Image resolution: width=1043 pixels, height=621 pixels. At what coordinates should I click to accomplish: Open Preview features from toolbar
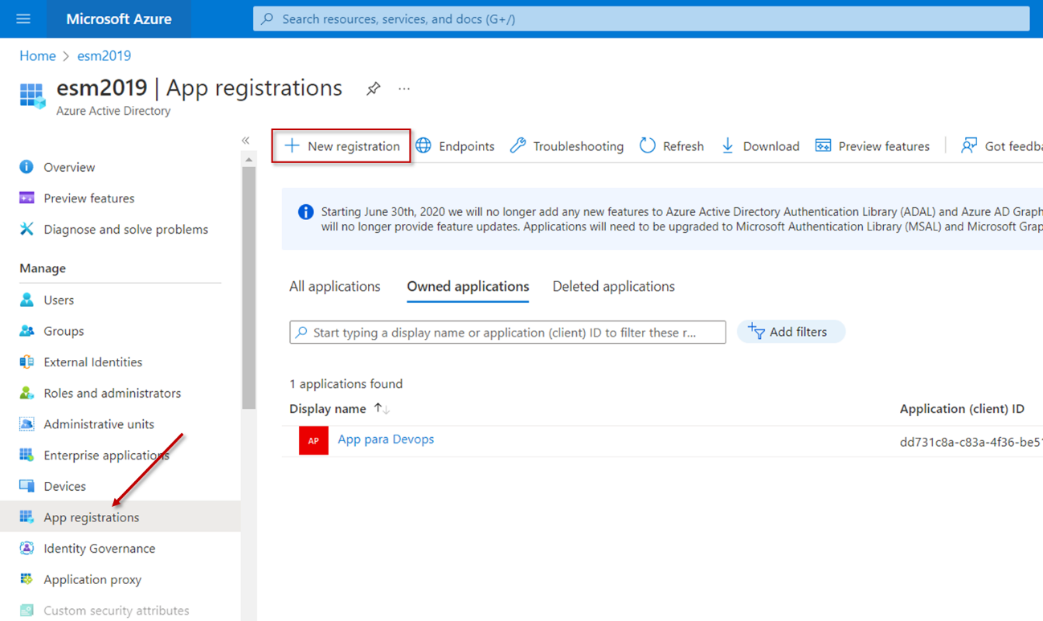[x=872, y=146]
